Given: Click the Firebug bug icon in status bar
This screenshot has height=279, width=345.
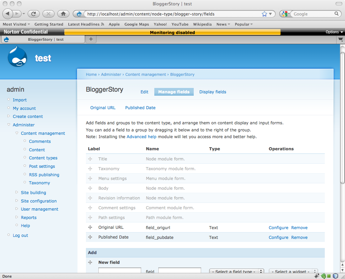Looking at the screenshot, I should [x=317, y=276].
